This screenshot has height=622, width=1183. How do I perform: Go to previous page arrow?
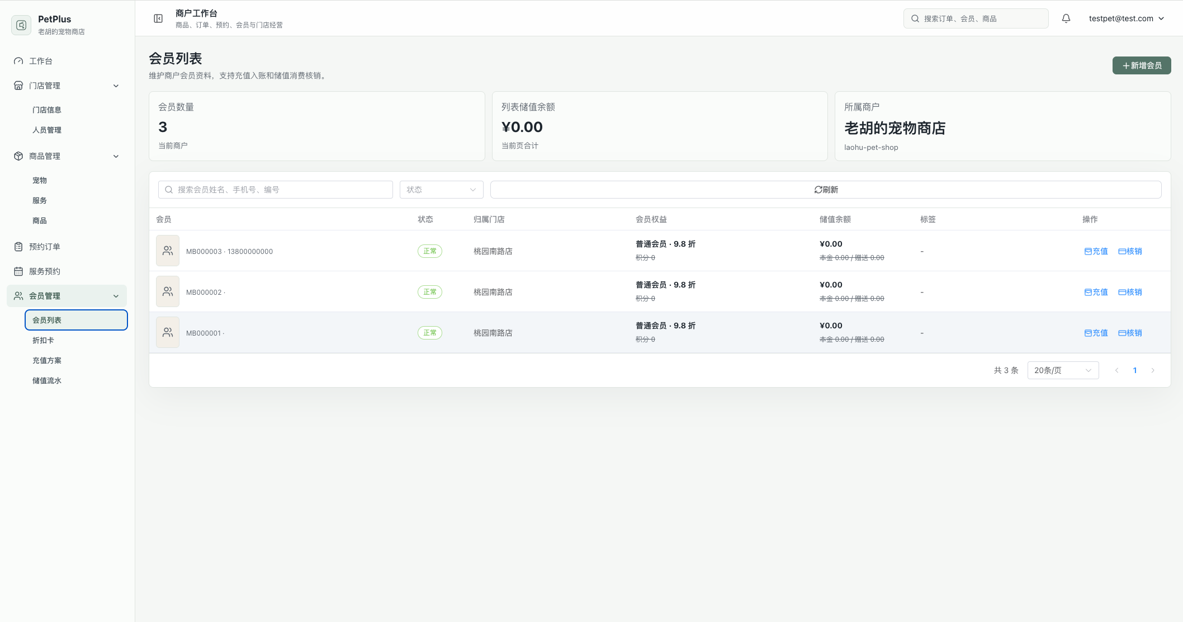[1117, 370]
